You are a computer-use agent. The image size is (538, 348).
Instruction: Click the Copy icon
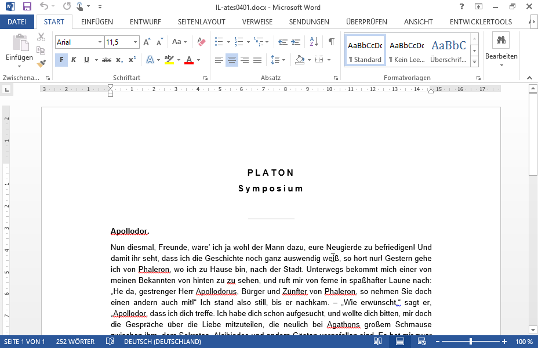click(41, 50)
